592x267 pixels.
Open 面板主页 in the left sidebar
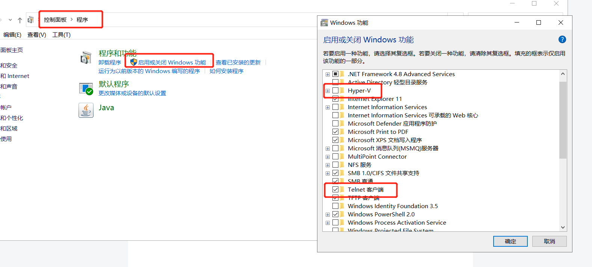coord(12,50)
